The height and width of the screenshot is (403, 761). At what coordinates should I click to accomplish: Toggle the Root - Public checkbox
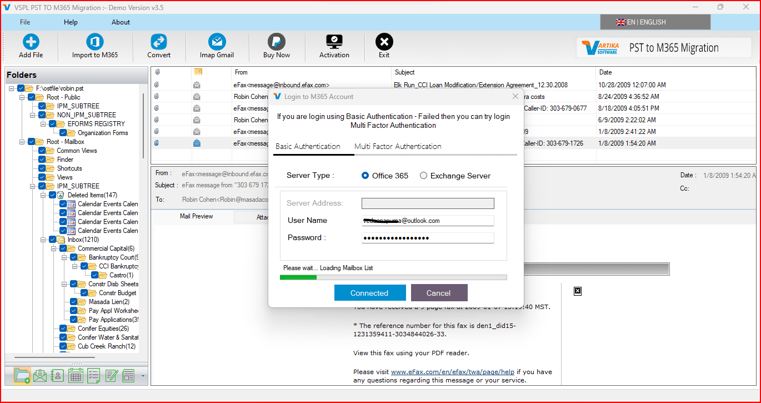[x=32, y=97]
